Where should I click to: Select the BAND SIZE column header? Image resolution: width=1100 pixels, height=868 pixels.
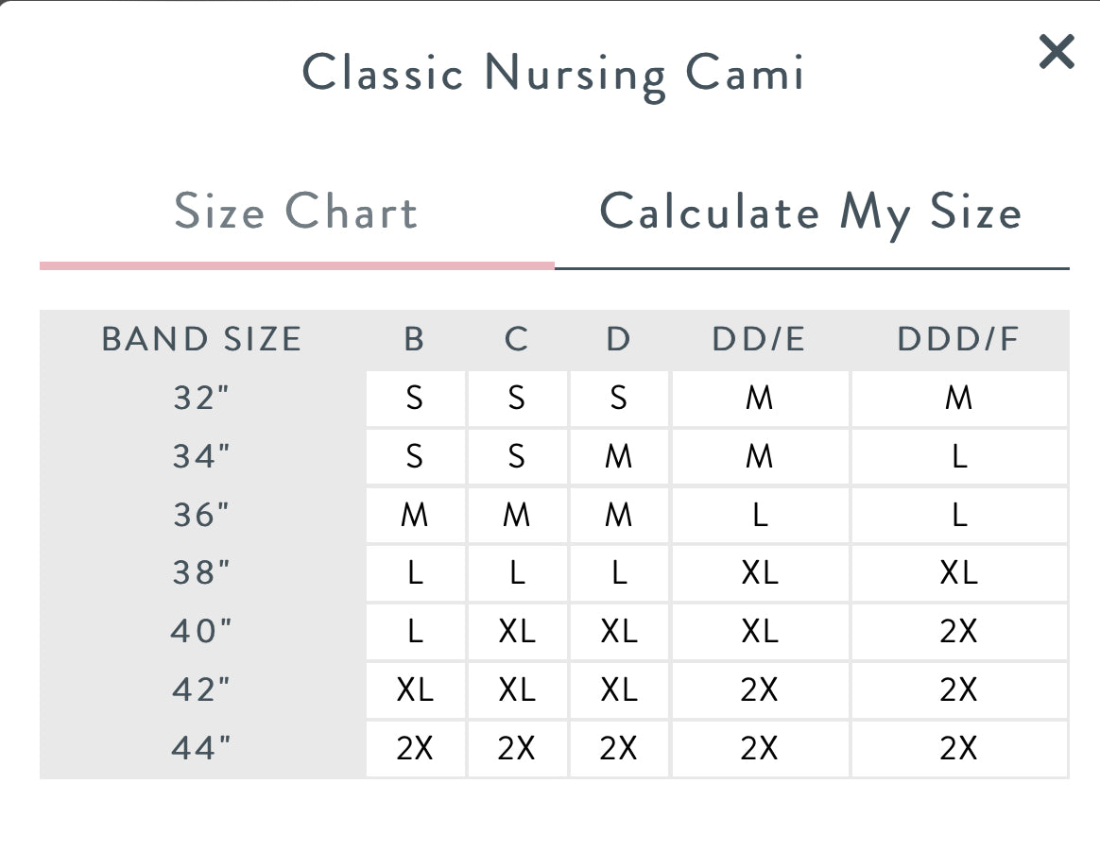point(201,339)
